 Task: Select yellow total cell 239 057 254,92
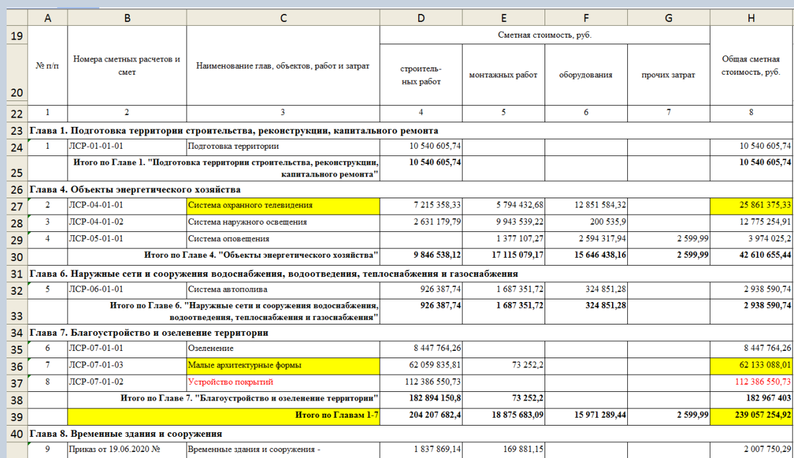(752, 434)
